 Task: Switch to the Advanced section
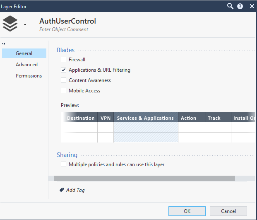point(26,65)
